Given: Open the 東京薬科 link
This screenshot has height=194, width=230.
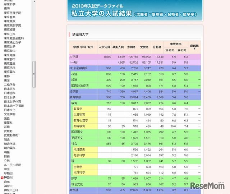Looking at the screenshot, I should [x=10, y=72].
